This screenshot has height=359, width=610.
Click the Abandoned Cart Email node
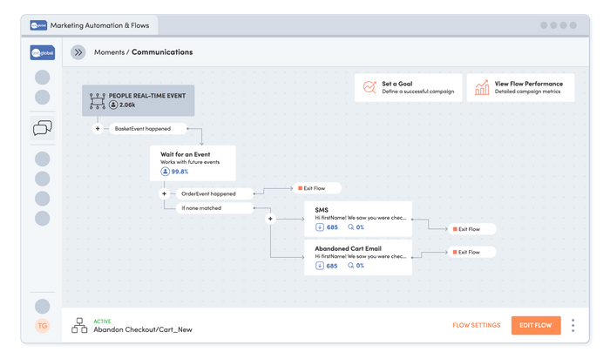(x=358, y=256)
